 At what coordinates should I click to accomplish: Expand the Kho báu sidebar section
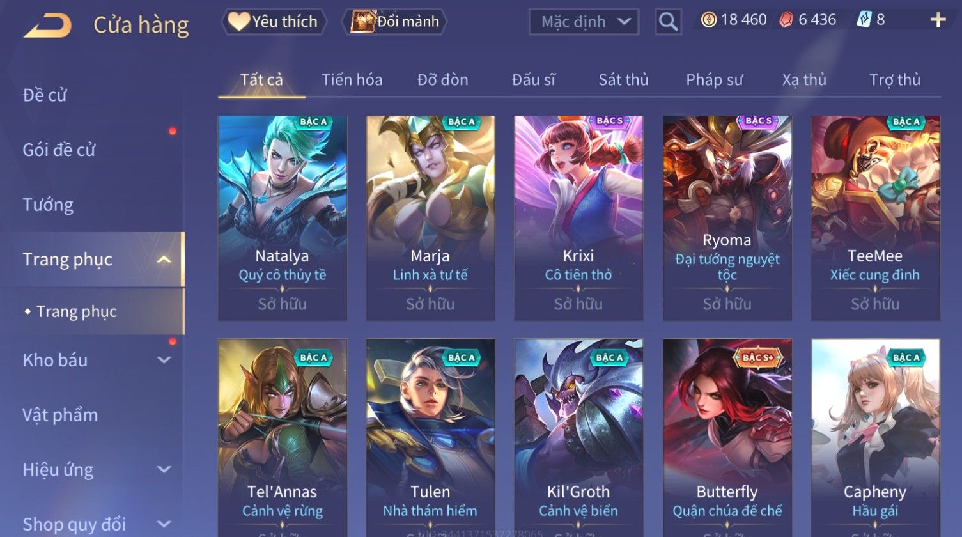point(164,360)
